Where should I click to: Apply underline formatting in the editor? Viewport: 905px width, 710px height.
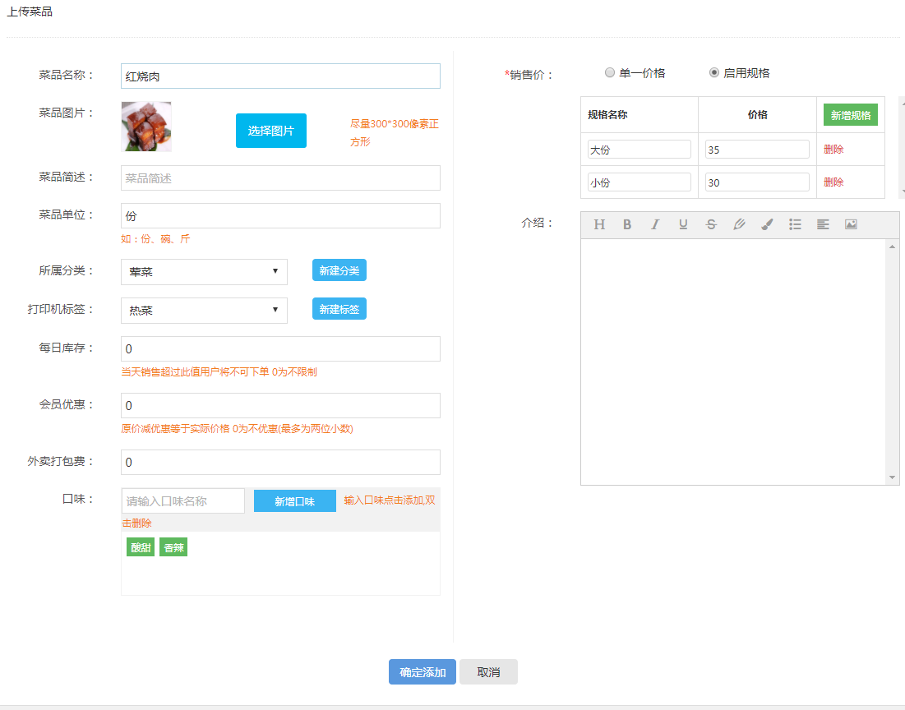[x=683, y=224]
